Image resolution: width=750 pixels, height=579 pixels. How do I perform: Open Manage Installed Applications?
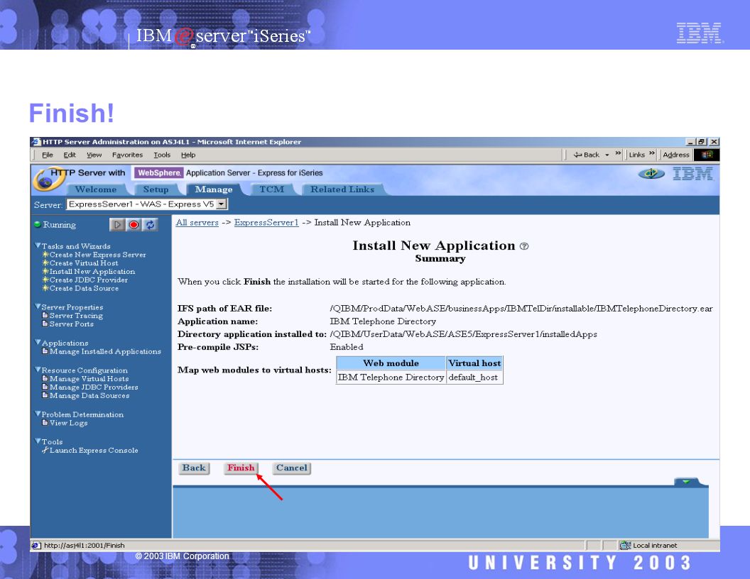(105, 351)
